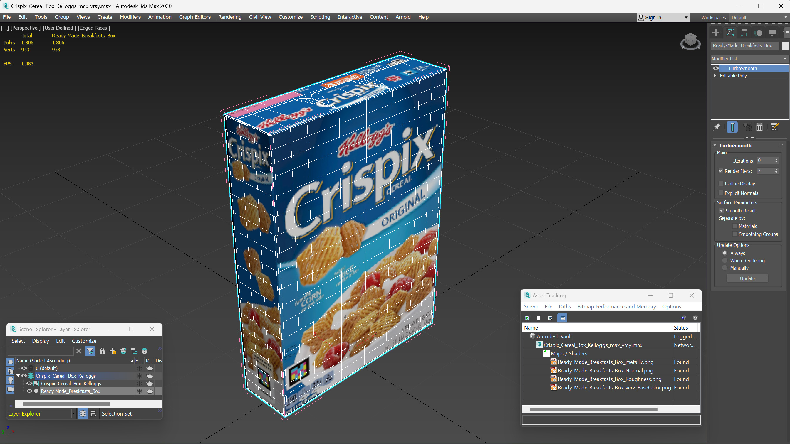
Task: Click the Update button
Action: 747,278
